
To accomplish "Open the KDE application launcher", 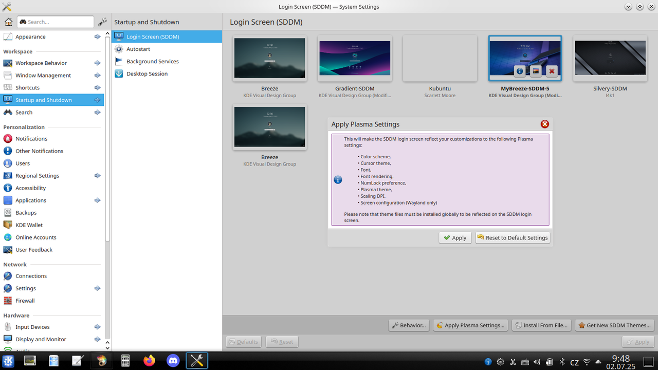I will tap(9, 361).
